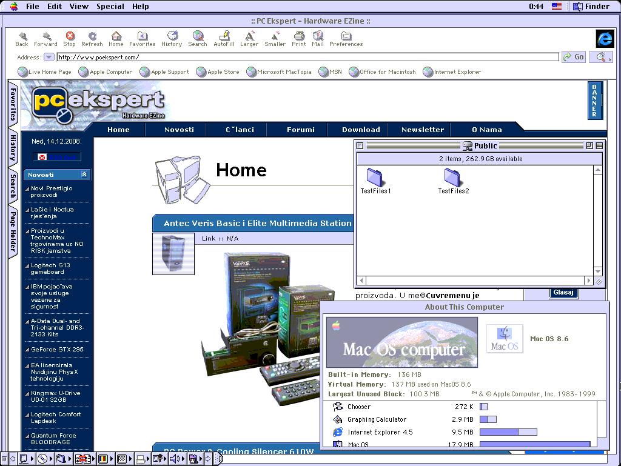Open the red-arrows cards control strip popup
621x466 pixels.
point(85,459)
